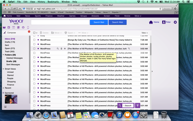Open the History menu in the Safari menu bar
This screenshot has height=121, width=193.
pyautogui.click(x=41, y=2)
